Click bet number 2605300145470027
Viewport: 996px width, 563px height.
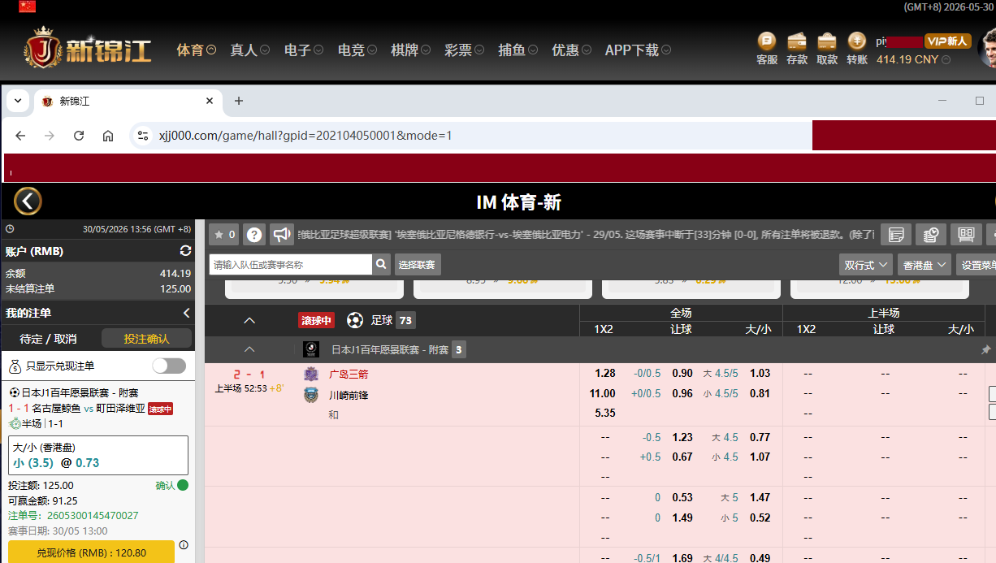pos(93,516)
